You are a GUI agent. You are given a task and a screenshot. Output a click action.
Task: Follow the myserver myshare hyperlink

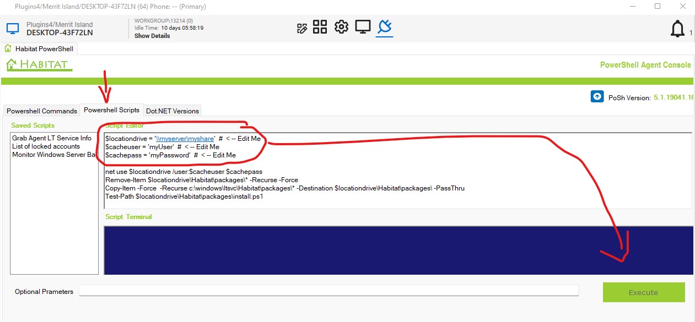185,138
